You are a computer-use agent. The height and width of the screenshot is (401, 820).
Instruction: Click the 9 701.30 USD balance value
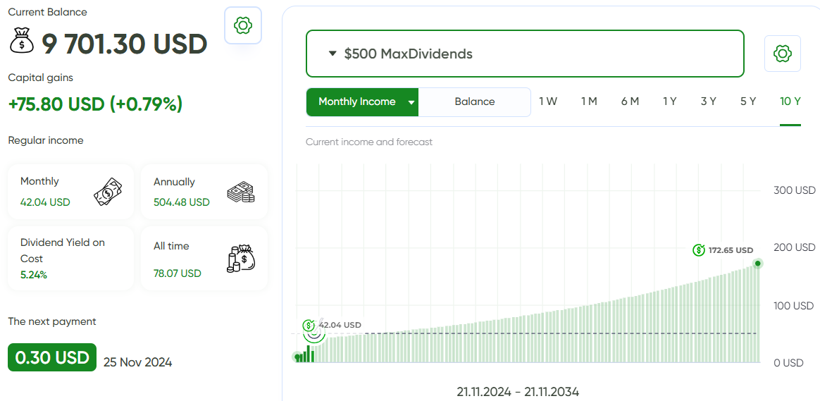[125, 44]
